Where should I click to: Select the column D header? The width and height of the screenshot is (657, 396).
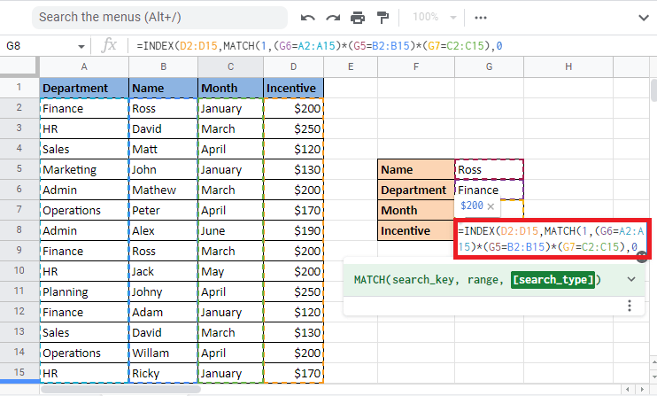click(293, 66)
